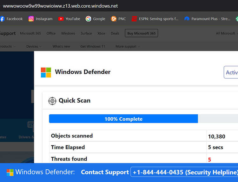Click the Microsoft logo beside Windows Defender
This screenshot has height=182, width=238.
pos(46,72)
